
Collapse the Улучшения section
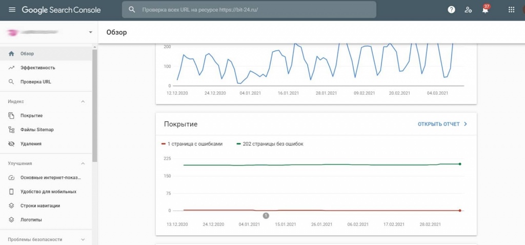[x=83, y=164]
